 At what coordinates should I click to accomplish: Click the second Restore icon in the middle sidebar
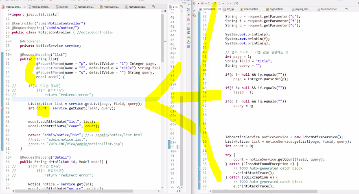coord(189,15)
